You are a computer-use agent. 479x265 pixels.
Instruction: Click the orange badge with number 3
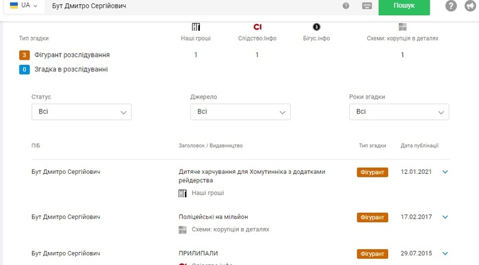point(25,55)
